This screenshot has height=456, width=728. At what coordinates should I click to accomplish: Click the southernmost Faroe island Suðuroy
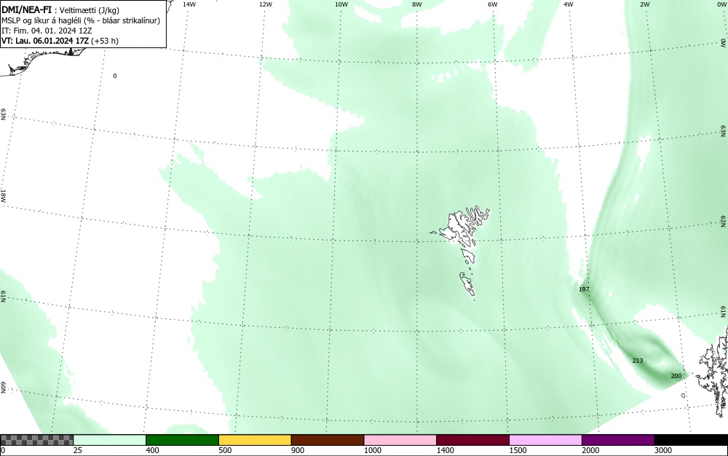tap(467, 284)
